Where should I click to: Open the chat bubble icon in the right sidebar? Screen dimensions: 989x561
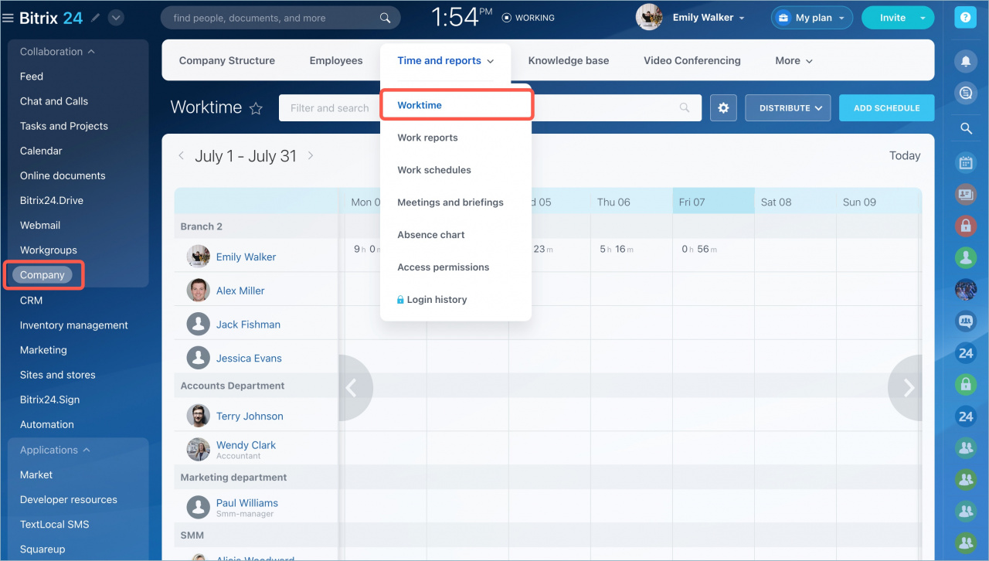(x=965, y=93)
